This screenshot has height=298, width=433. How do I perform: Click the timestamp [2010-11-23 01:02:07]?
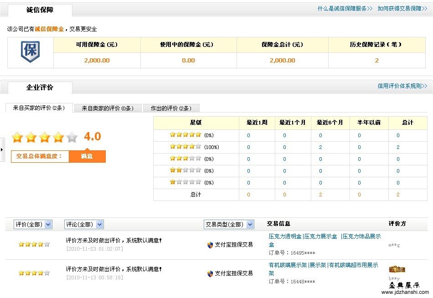(x=95, y=249)
